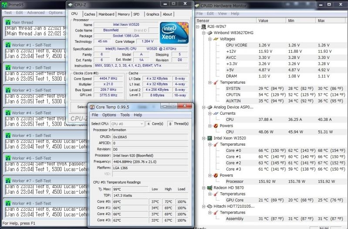Click the Intel Xeon W3520 processor icon
The image size is (348, 229).
coord(209,138)
